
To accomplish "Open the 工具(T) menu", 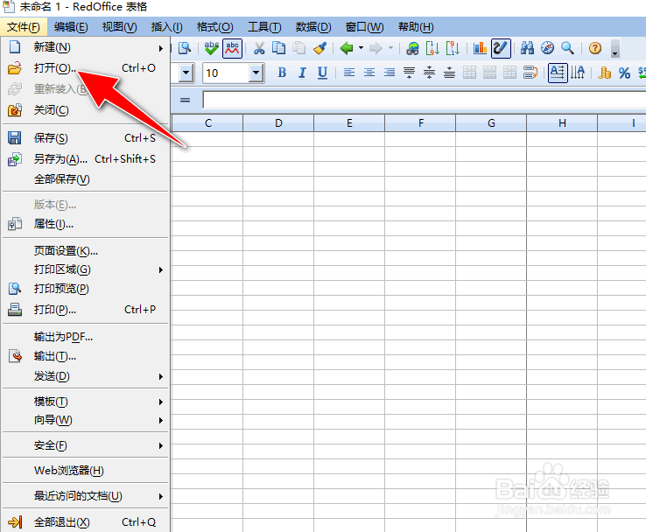I will click(x=264, y=27).
